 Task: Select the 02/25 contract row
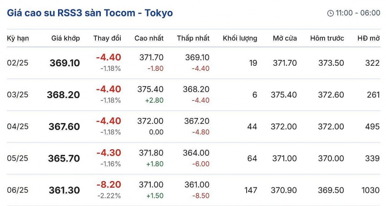click(18, 63)
